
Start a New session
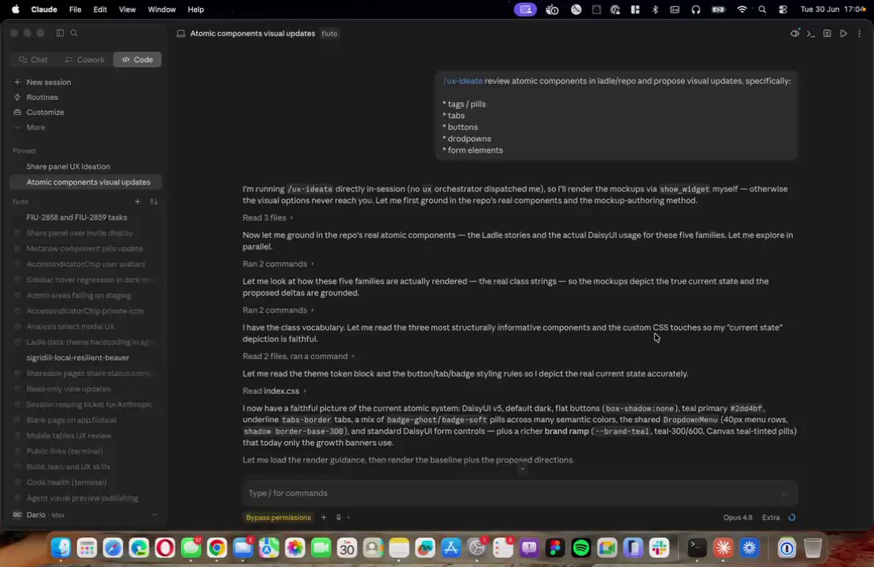(x=49, y=82)
